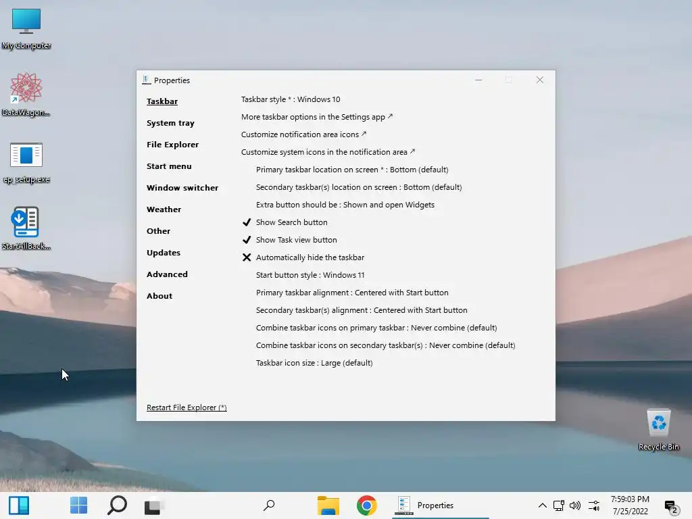This screenshot has height=519, width=692.
Task: Select the ep_setup.exe desktop icon
Action: pos(26,162)
